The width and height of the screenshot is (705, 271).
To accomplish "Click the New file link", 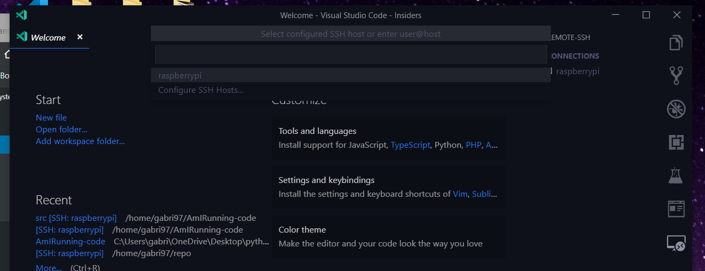I will pyautogui.click(x=51, y=117).
